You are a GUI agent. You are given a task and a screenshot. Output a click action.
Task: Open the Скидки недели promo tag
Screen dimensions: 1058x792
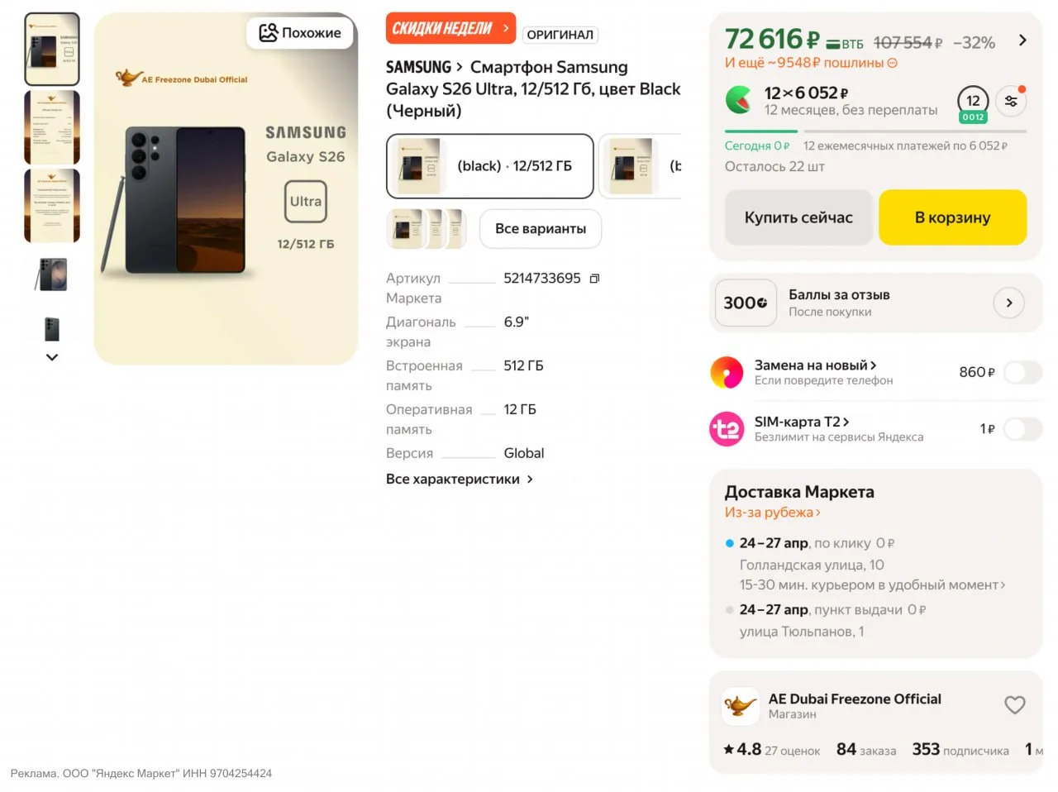click(450, 28)
